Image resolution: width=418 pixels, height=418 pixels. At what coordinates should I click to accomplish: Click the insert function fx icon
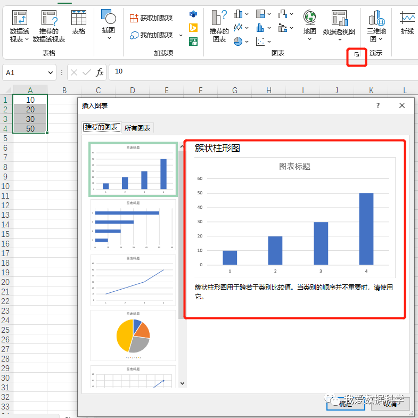point(100,72)
